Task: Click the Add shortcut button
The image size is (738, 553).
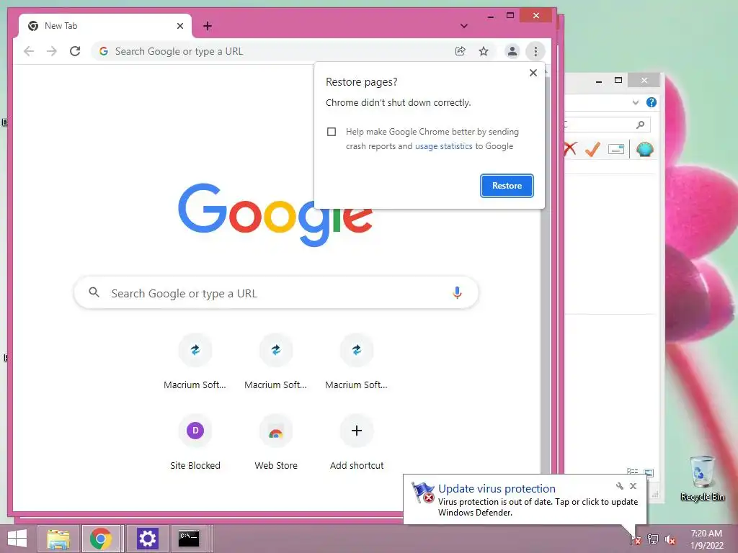Action: point(356,442)
